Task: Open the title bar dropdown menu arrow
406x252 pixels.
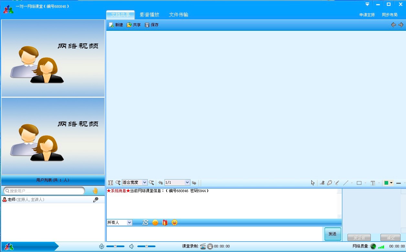Action: point(367,4)
